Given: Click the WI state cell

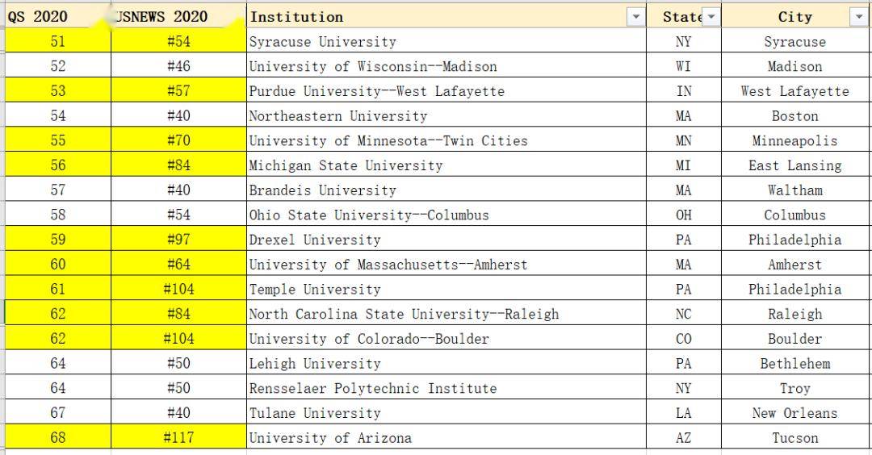Looking at the screenshot, I should coord(683,66).
